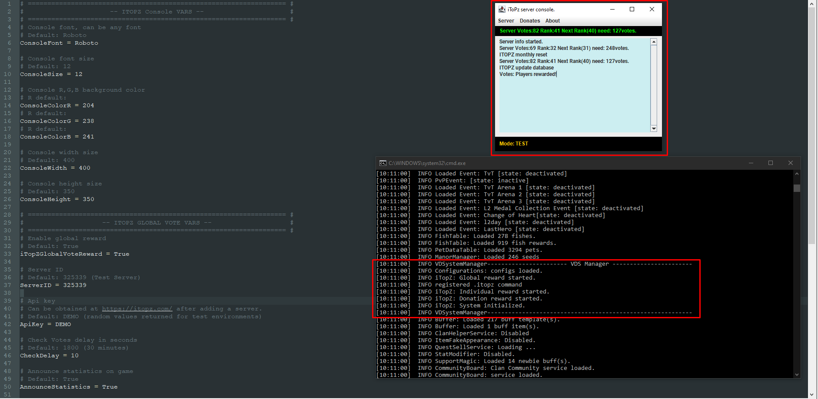Screen dimensions: 818x399
Task: Click the 'ConsoleColorR = 204' line
Action: point(57,106)
